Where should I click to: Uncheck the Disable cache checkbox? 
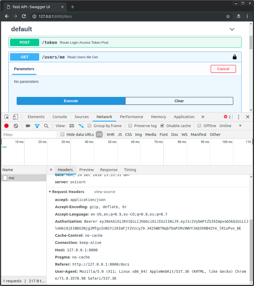[x=162, y=126]
